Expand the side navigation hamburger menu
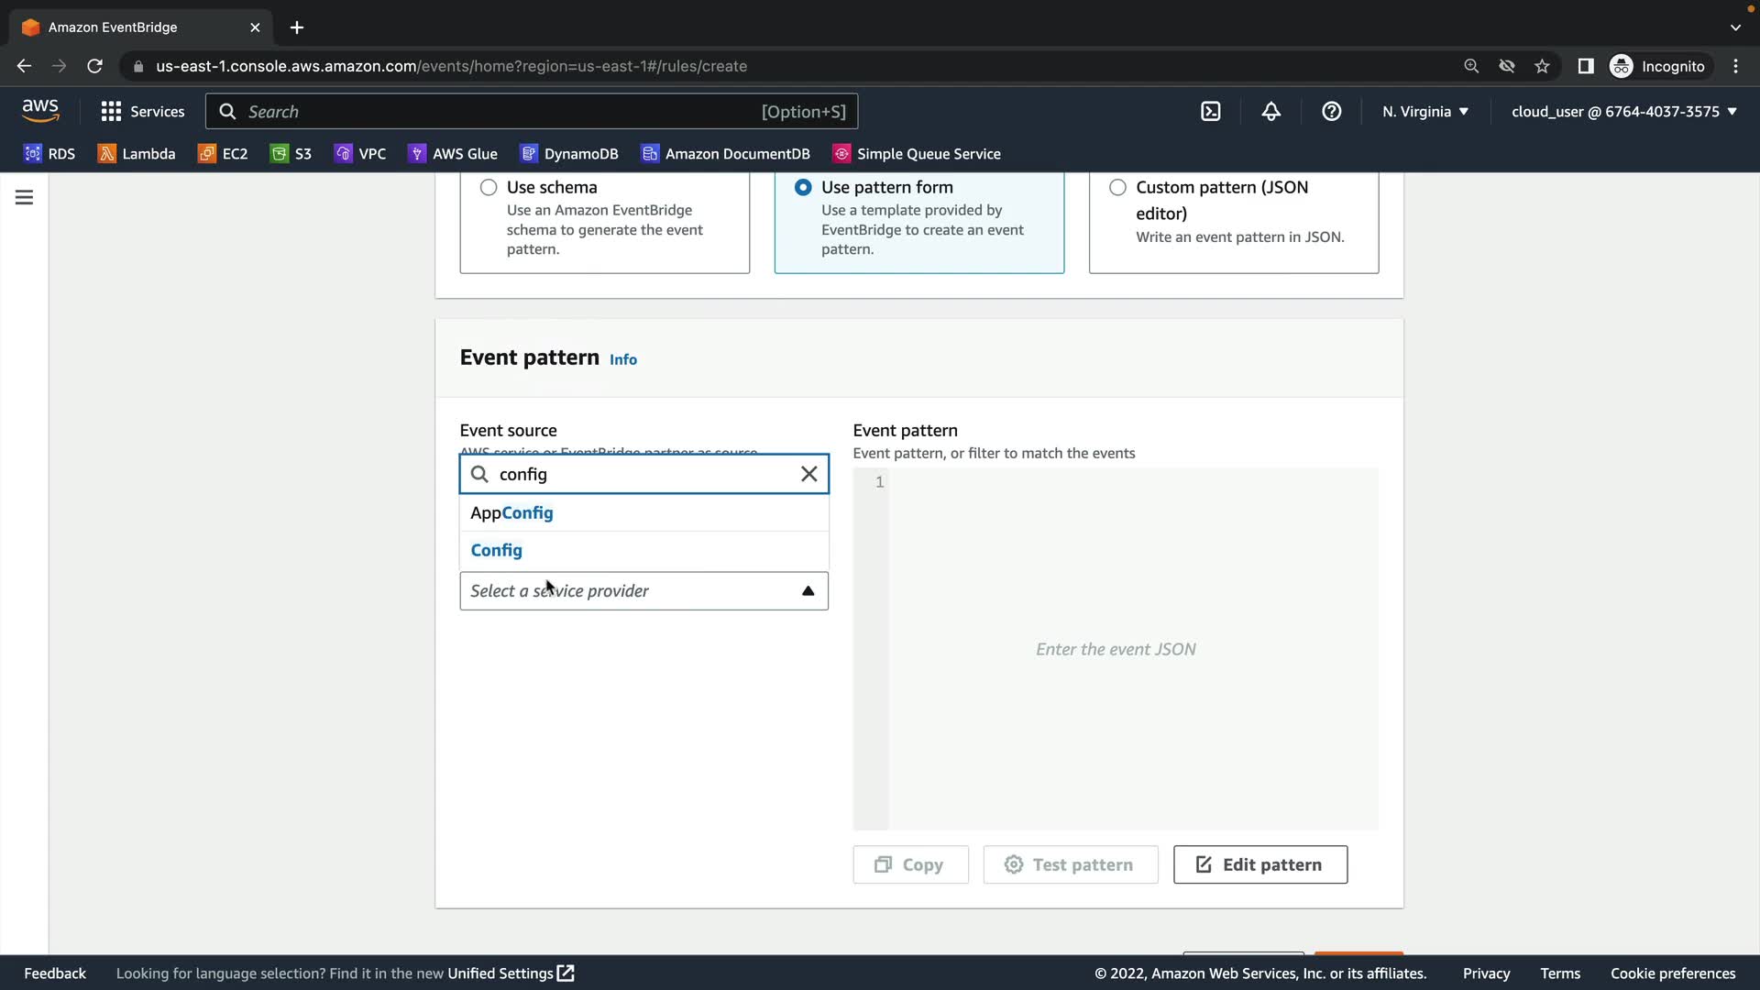The width and height of the screenshot is (1760, 990). (24, 197)
